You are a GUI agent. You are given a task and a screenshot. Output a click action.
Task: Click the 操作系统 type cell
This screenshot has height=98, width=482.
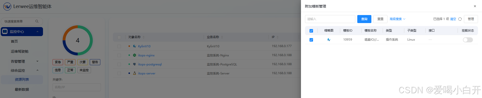(392, 40)
